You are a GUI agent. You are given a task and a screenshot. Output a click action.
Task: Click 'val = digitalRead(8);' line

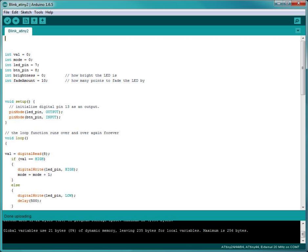click(x=27, y=154)
